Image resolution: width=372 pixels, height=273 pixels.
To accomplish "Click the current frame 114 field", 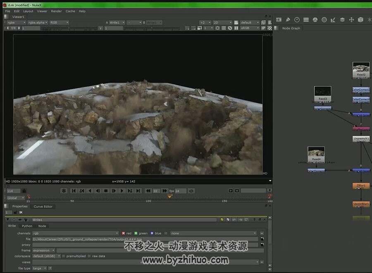I will coord(13,191).
